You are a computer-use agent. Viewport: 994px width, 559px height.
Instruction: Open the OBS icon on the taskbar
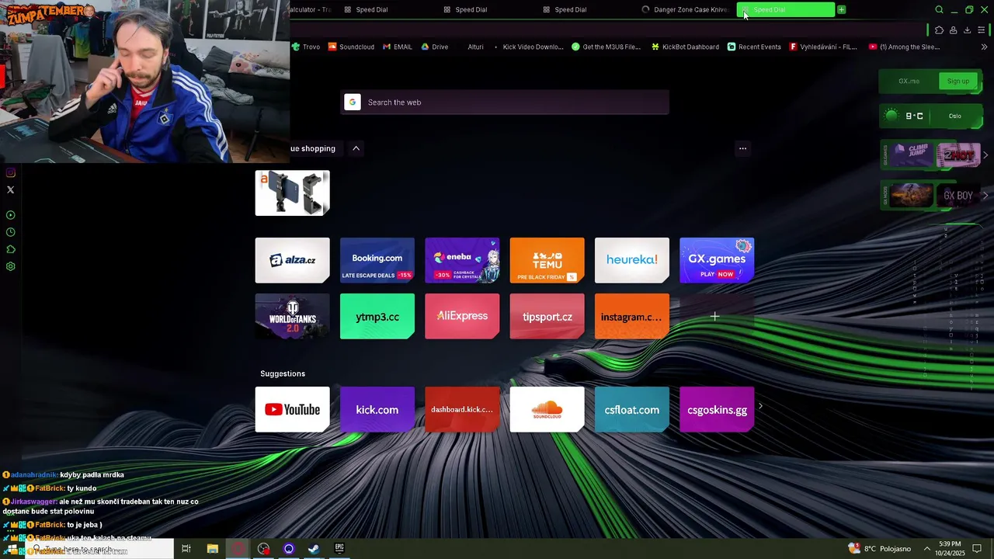tap(263, 549)
